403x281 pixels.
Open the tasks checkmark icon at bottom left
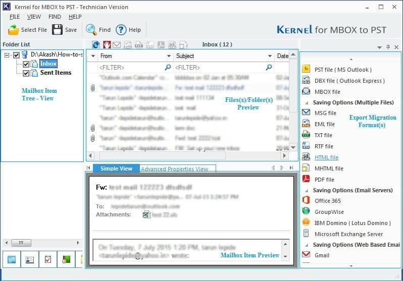click(48, 259)
